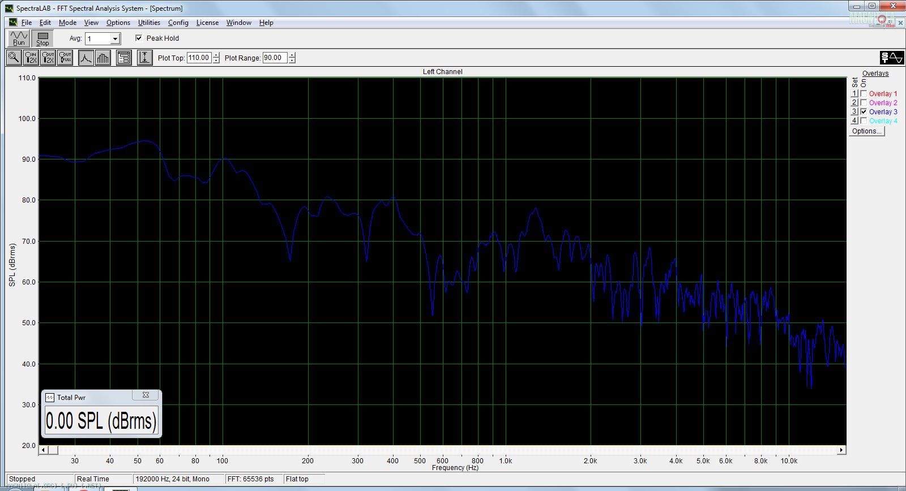Click the frequency scrollbar left arrow
This screenshot has width=906, height=491.
coord(43,450)
